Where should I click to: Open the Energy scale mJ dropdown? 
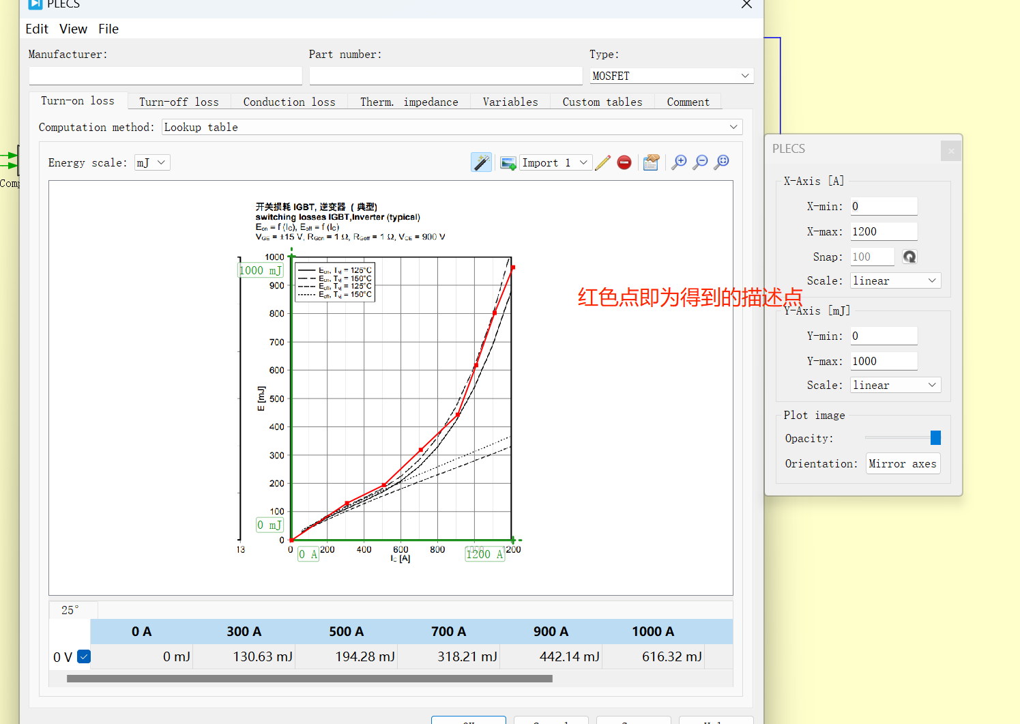151,162
